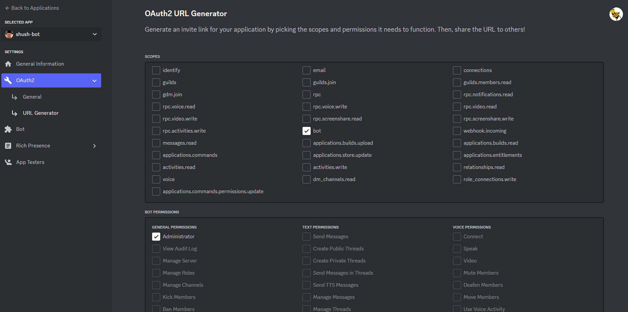Check applications.builds.upload scope
Screen dimensions: 628x312
pos(306,143)
